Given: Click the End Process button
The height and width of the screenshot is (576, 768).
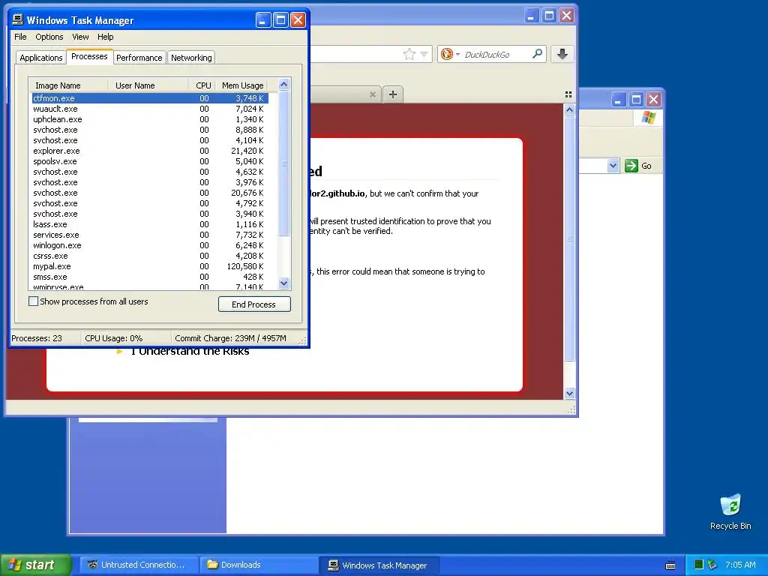Looking at the screenshot, I should [254, 304].
